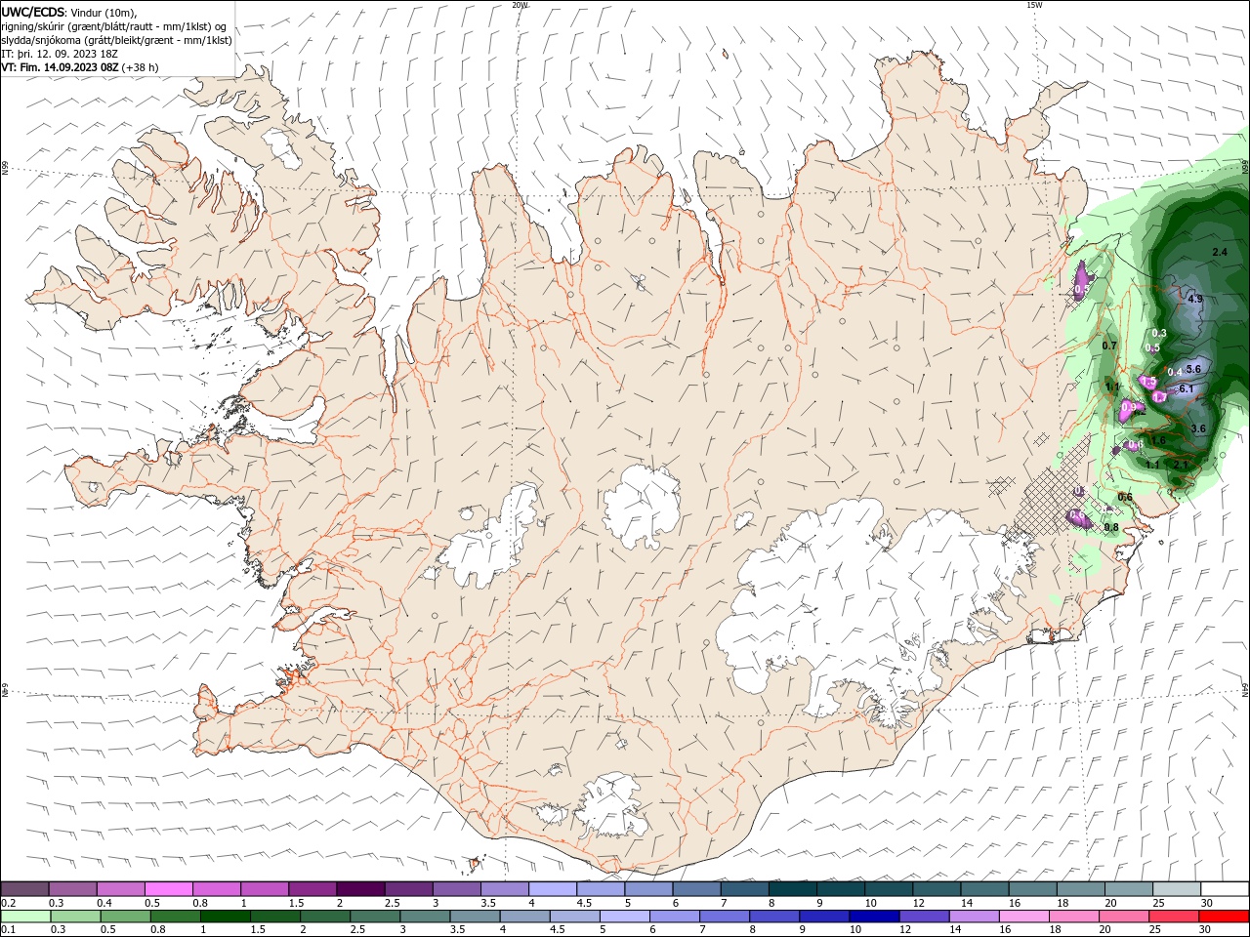Pick the lavender snow swatch between 4 and 4.5
This screenshot has width=1250, height=937.
click(552, 889)
